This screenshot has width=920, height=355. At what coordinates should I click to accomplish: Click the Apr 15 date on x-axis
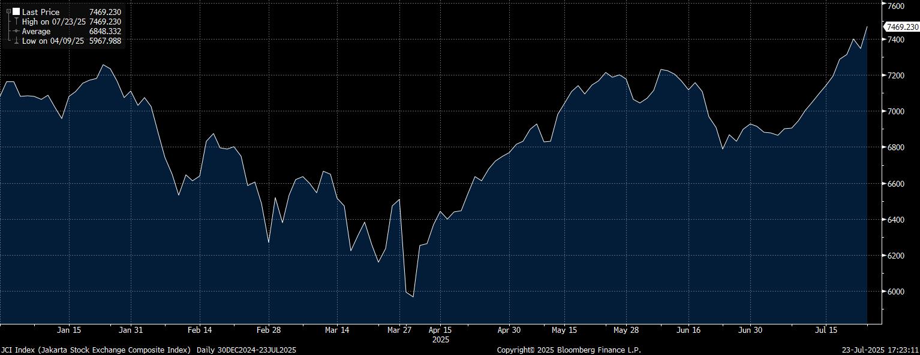click(440, 330)
